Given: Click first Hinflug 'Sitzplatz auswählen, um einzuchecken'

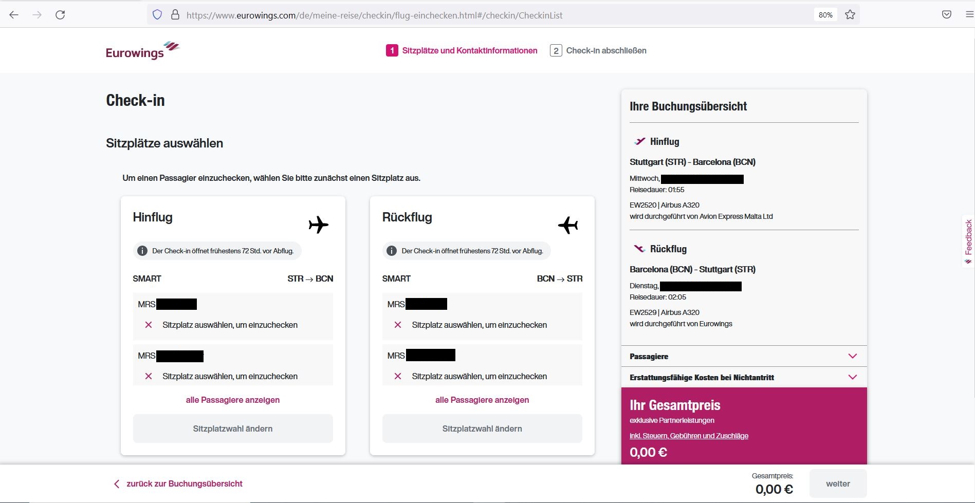Looking at the screenshot, I should [x=230, y=325].
